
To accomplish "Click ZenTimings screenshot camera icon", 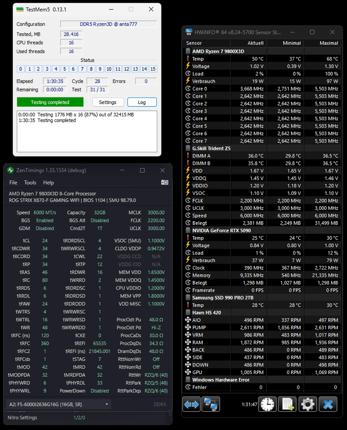I will (165, 182).
